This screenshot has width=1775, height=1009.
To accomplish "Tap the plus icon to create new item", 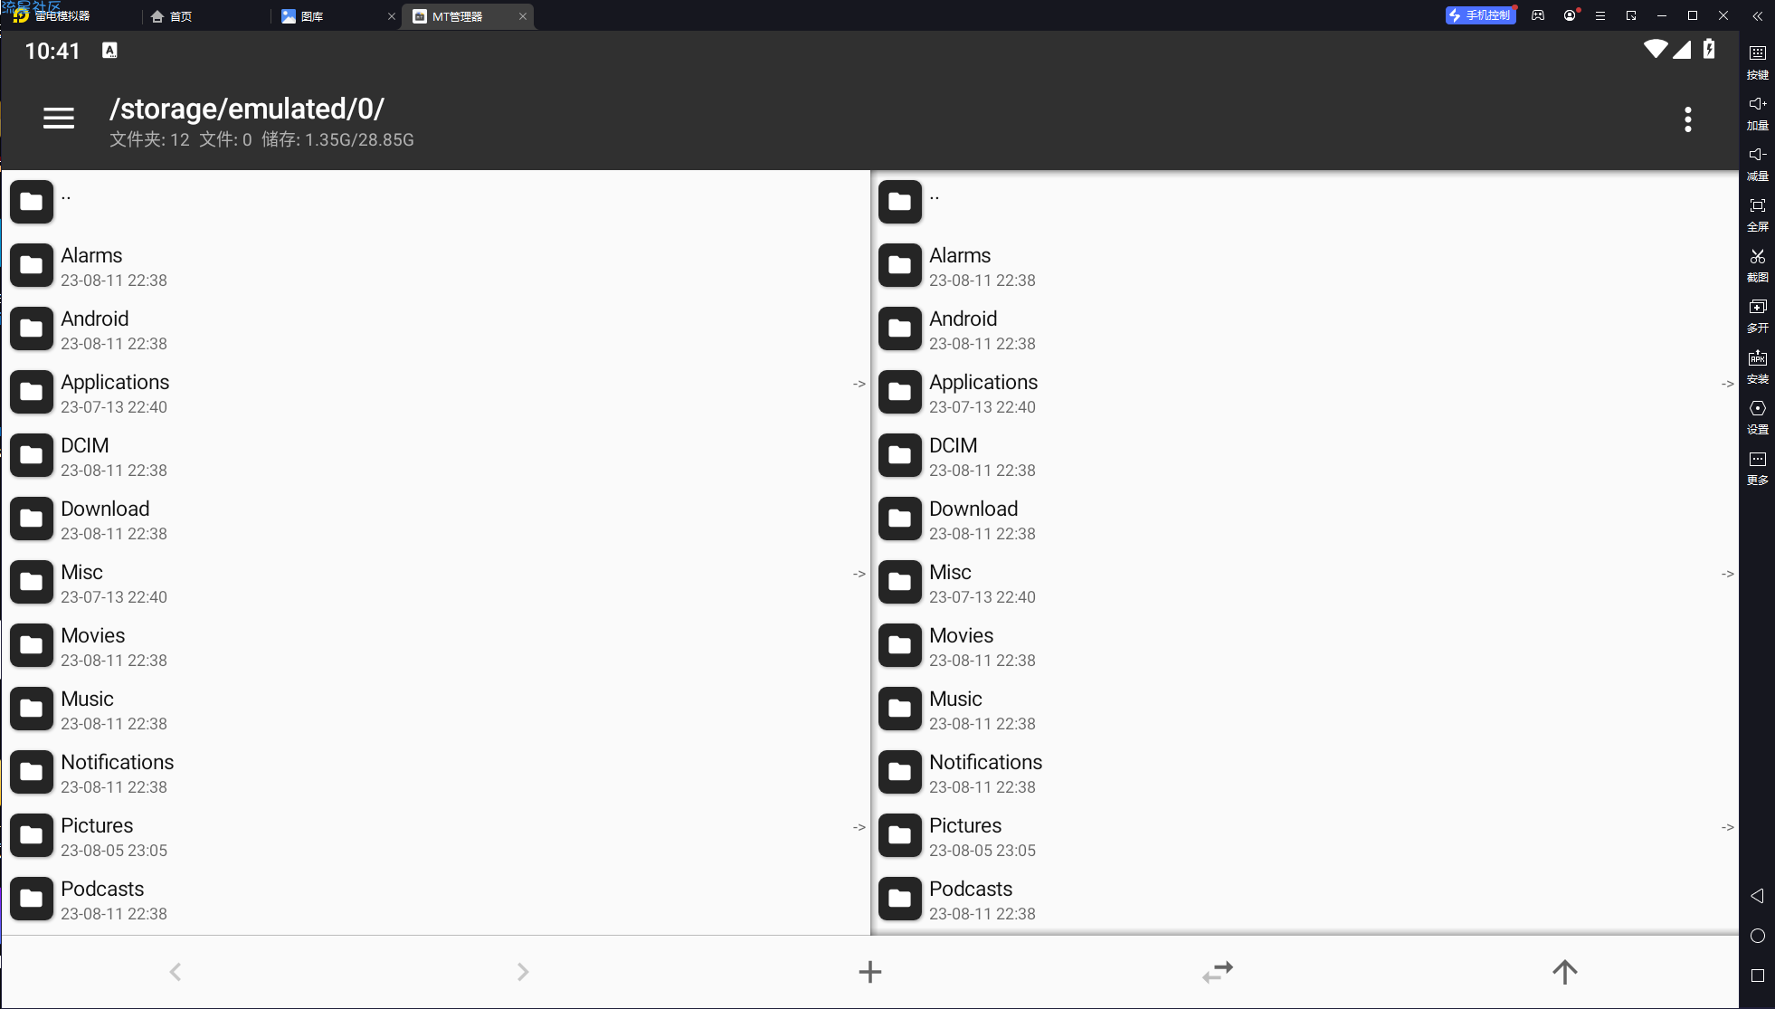I will (869, 972).
